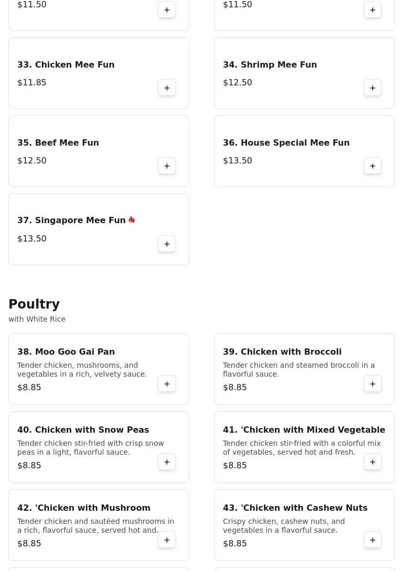Add Chicken with Broccoli to cart

pos(373,384)
